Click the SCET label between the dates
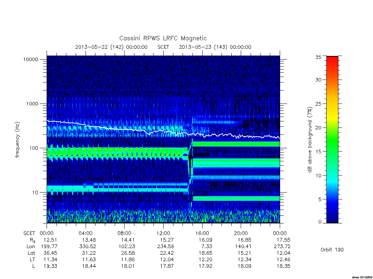 pyautogui.click(x=163, y=47)
